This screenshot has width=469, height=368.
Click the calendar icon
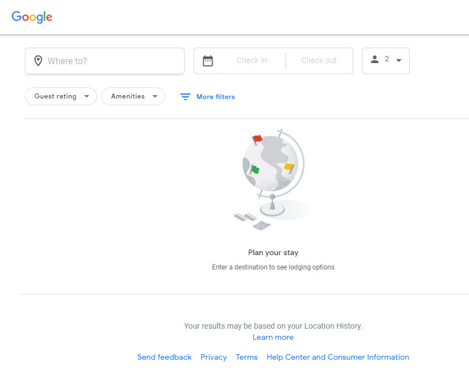click(208, 61)
